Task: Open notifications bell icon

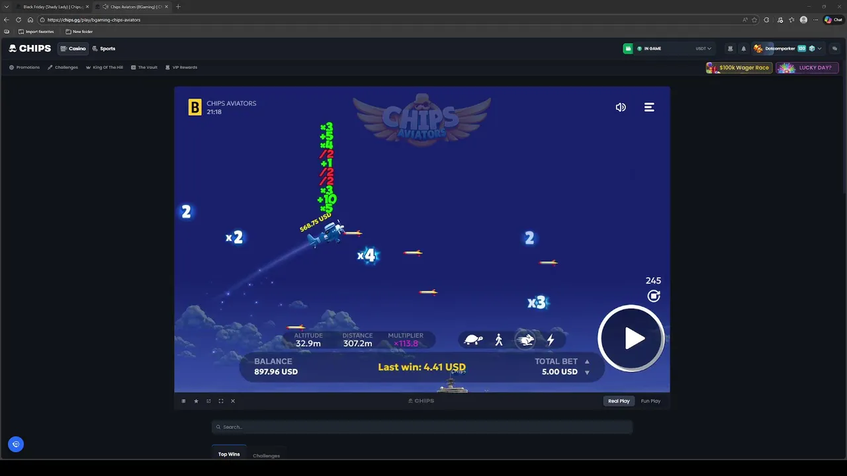Action: coord(743,48)
